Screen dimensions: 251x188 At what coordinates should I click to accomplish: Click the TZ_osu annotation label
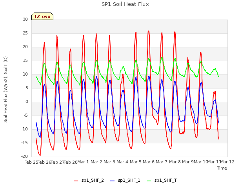click(x=42, y=16)
